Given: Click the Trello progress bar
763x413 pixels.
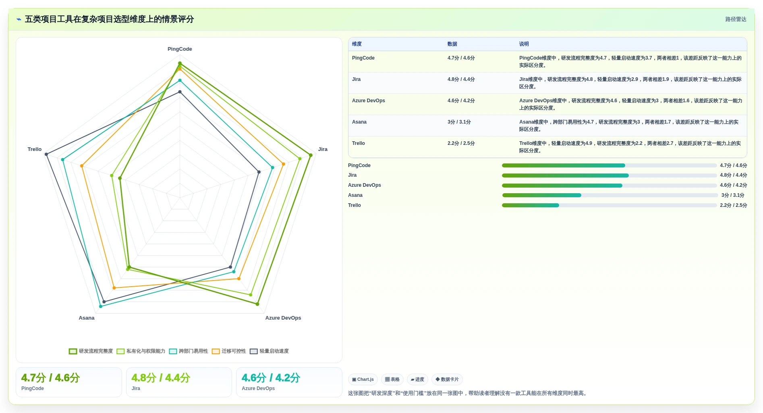Looking at the screenshot, I should tap(609, 205).
